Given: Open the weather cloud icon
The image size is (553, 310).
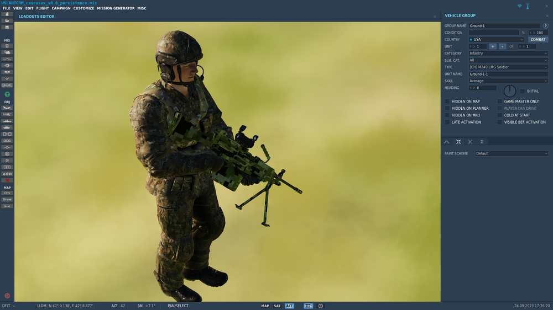Looking at the screenshot, I should tap(7, 52).
